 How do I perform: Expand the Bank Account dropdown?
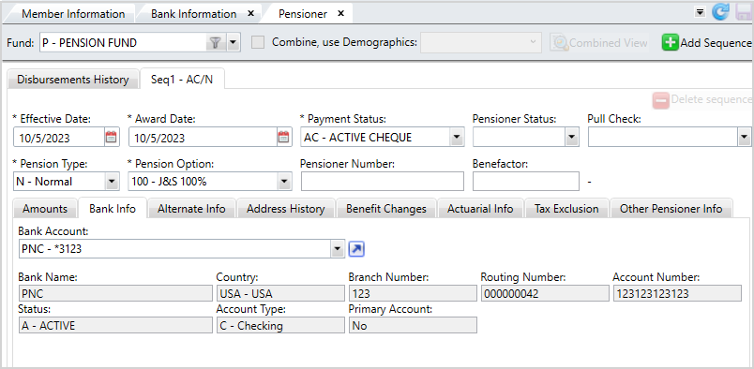pos(338,249)
